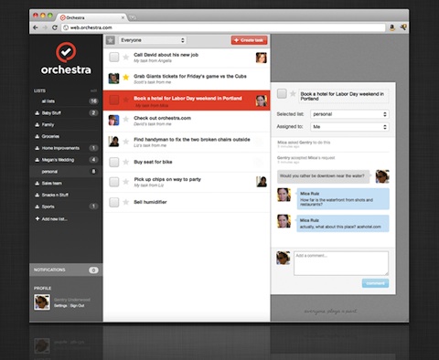Click the Orchestra logo in sidebar
The height and width of the screenshot is (360, 439).
(66, 58)
